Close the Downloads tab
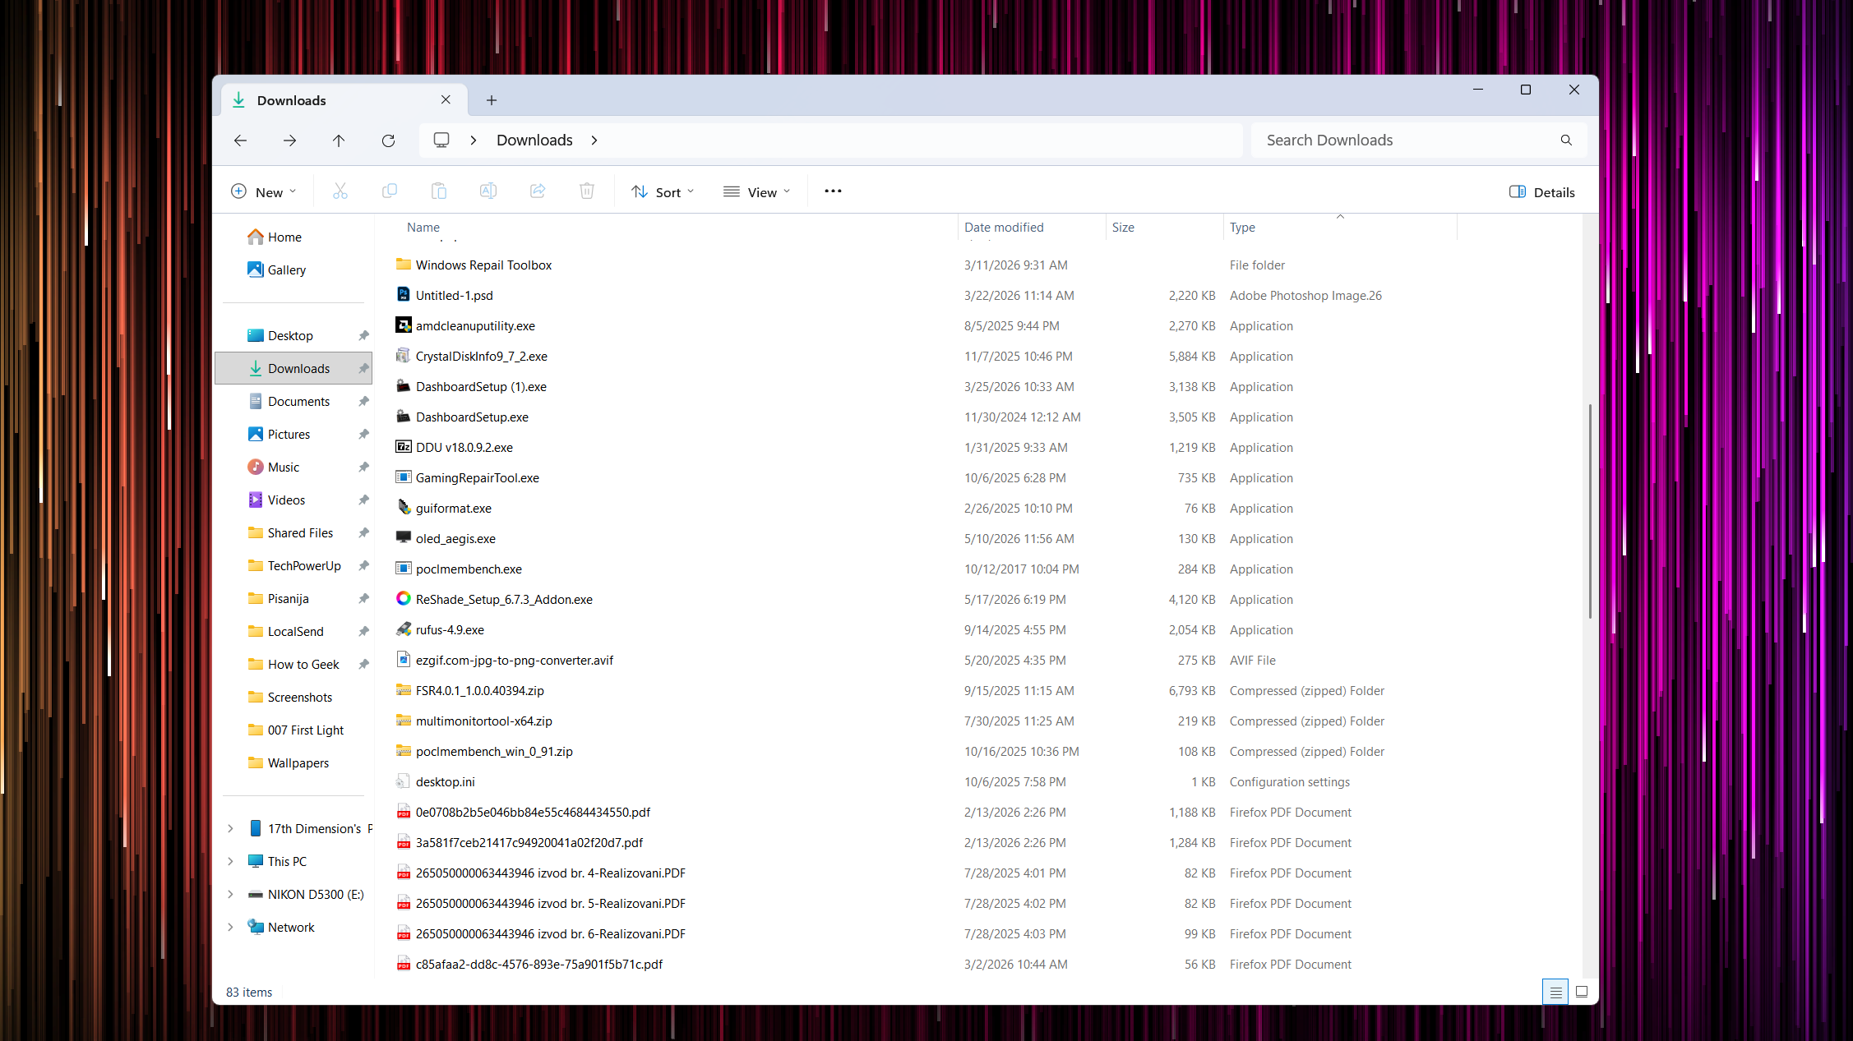Viewport: 1853px width, 1041px height. (x=446, y=99)
